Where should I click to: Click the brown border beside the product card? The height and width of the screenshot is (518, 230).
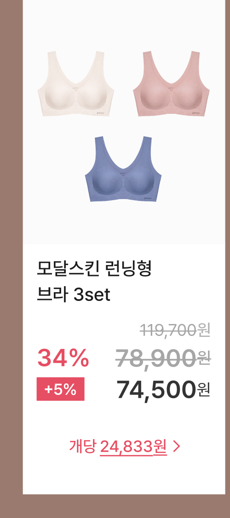pyautogui.click(x=11, y=259)
